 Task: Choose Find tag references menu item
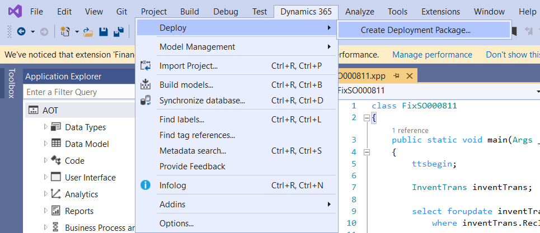coord(236,135)
